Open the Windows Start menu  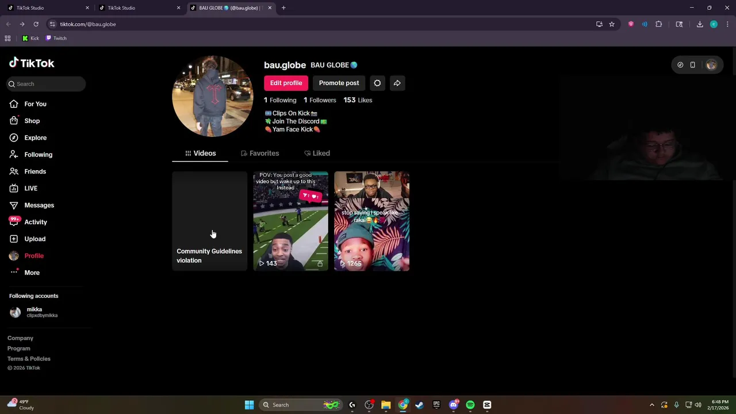pos(249,405)
